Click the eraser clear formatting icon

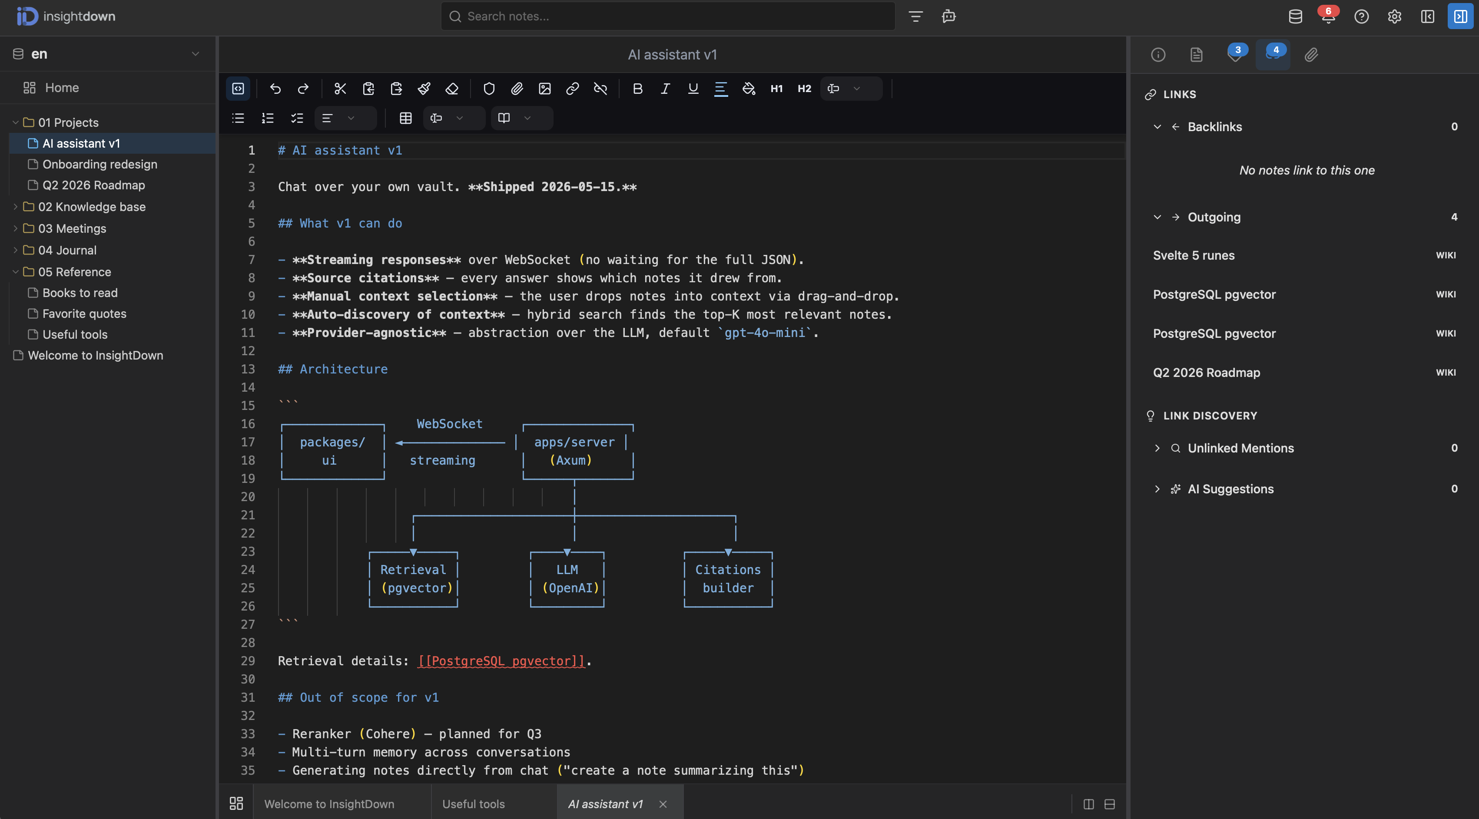[x=452, y=89]
